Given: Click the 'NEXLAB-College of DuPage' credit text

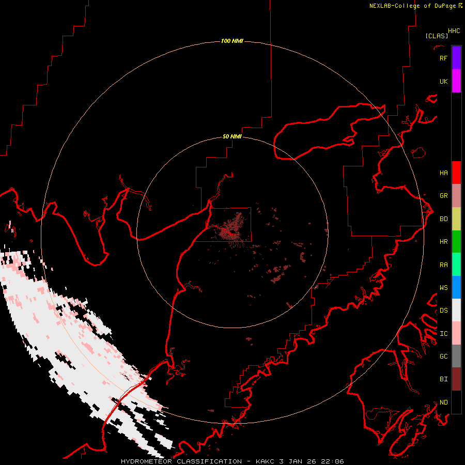Looking at the screenshot, I should pyautogui.click(x=412, y=6).
